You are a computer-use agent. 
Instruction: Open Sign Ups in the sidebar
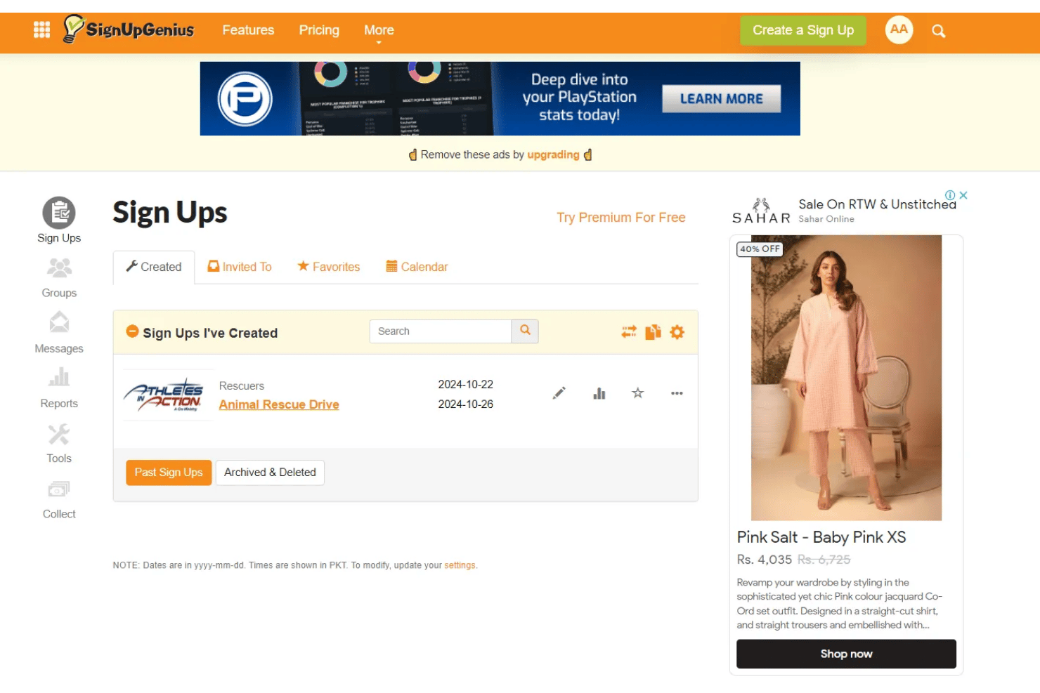click(x=59, y=220)
